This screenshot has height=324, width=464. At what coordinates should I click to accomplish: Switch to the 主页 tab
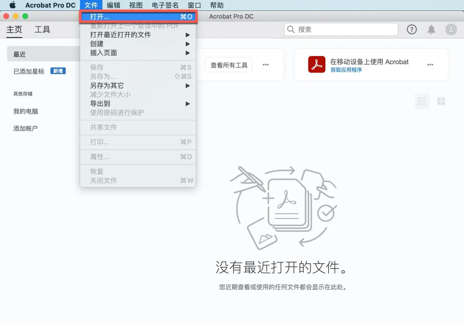click(x=14, y=30)
